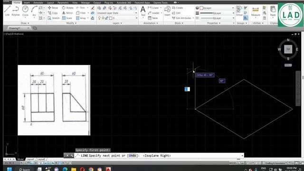
Task: Open the linetype ByLayer dropdown
Action: point(217,18)
